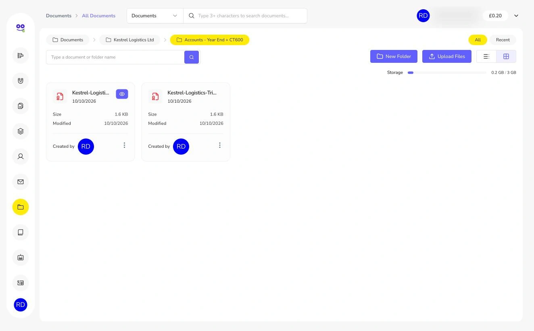Open the robot assistant icon in sidebar
Screen dimensions: 534x331
21,257
